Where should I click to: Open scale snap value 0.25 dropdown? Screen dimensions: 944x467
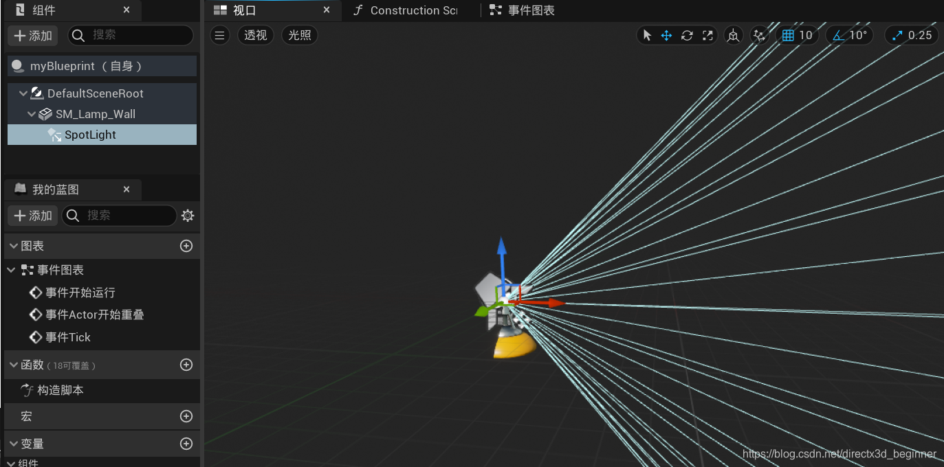920,36
